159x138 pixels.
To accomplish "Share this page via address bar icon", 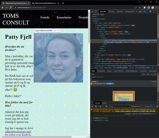I will pyautogui.click(x=136, y=8).
